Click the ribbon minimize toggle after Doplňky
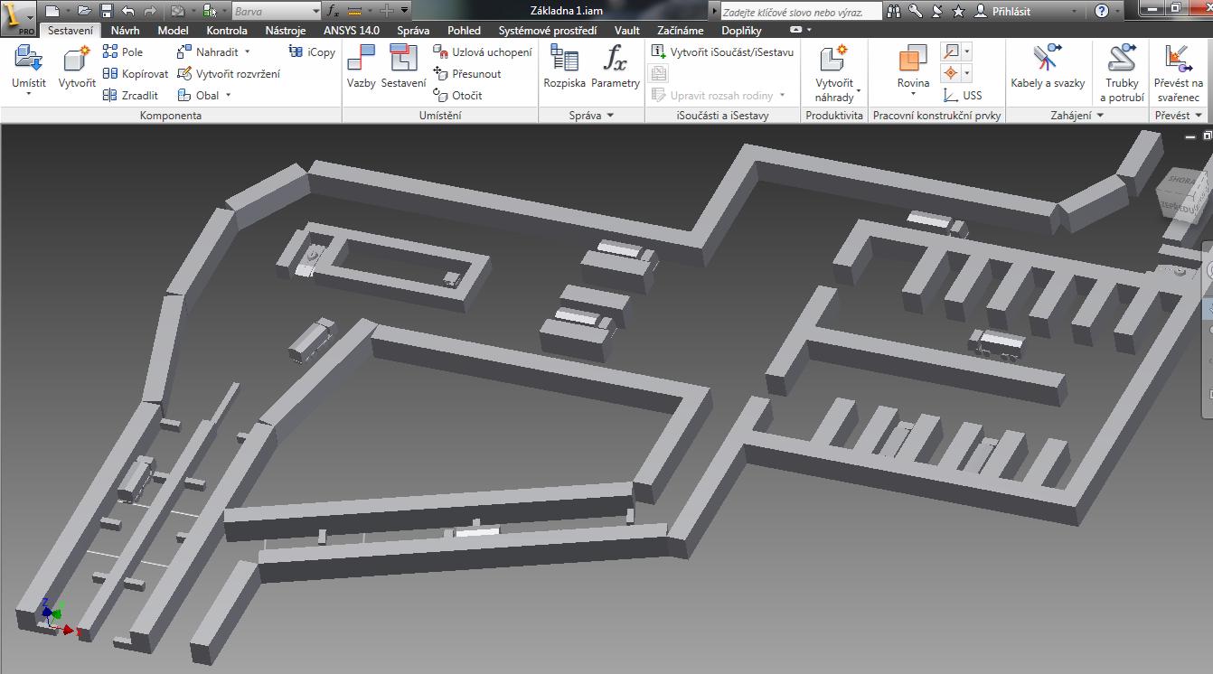The image size is (1213, 674). (795, 30)
